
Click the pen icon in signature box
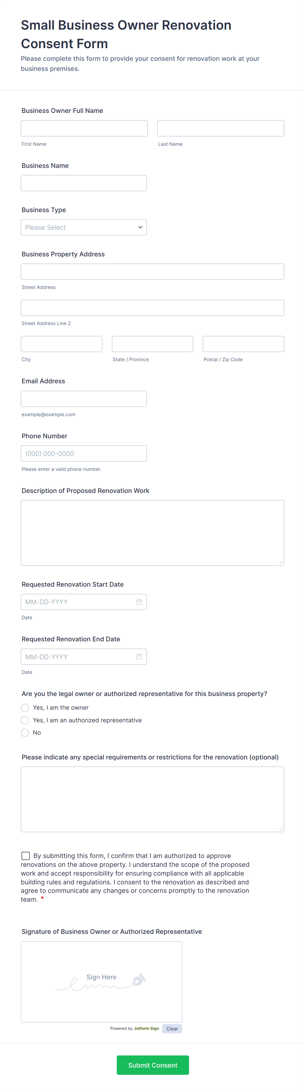[139, 980]
